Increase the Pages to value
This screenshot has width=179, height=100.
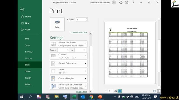coord(85,49)
